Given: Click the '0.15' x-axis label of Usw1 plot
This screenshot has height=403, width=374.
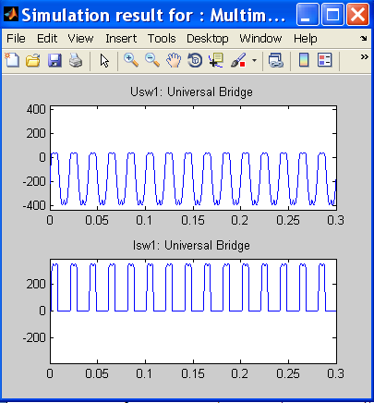Looking at the screenshot, I should click(193, 220).
